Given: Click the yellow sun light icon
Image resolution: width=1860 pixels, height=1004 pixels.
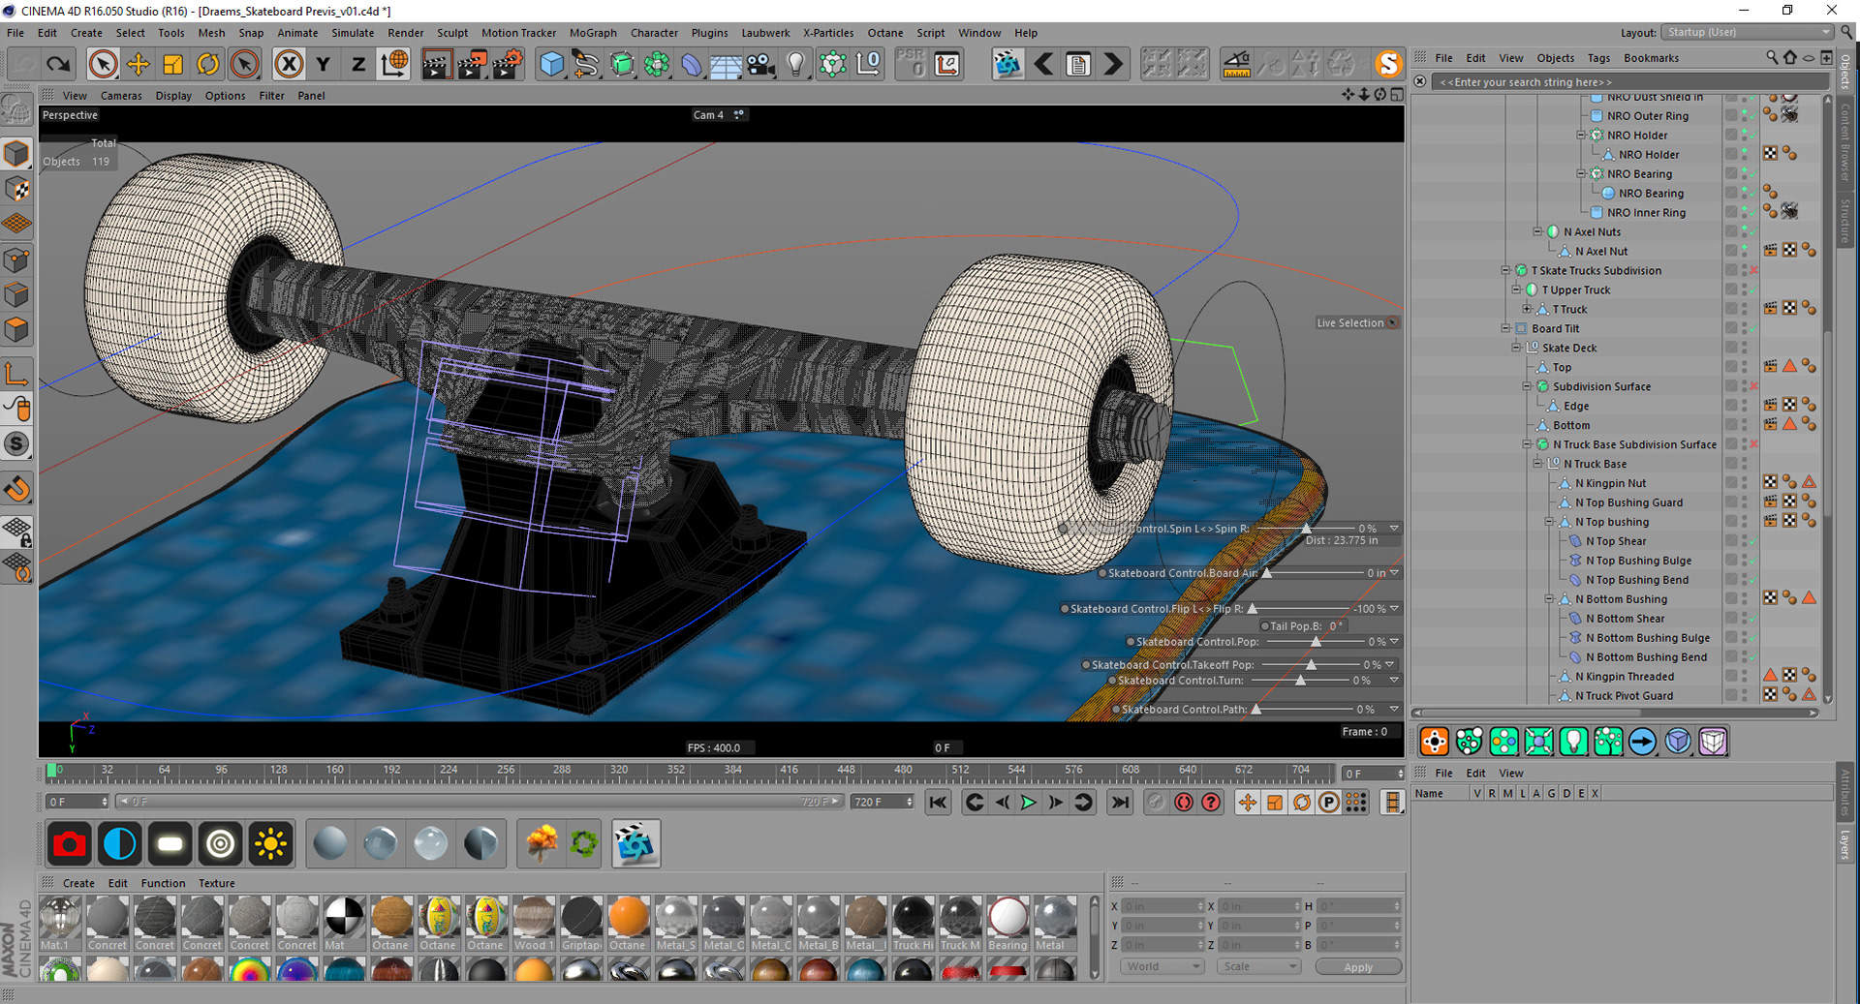Looking at the screenshot, I should pos(270,844).
